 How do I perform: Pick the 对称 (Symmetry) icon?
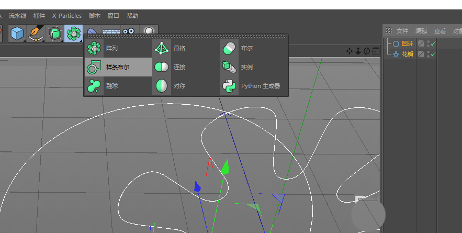tap(162, 86)
